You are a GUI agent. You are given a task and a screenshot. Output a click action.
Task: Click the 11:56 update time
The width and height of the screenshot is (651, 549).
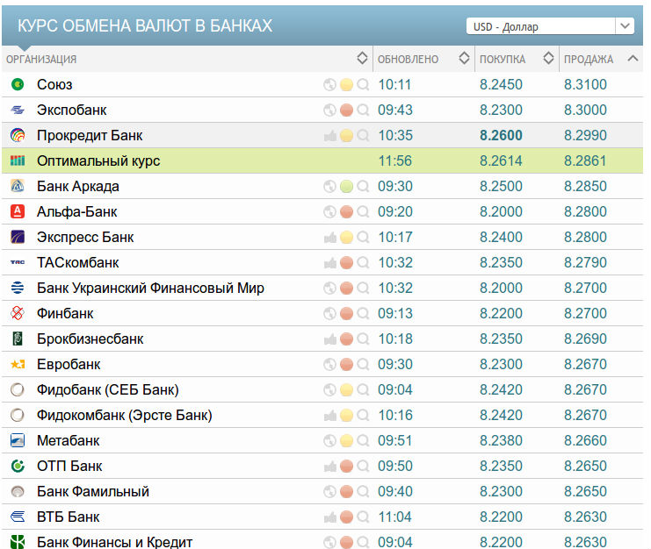394,160
